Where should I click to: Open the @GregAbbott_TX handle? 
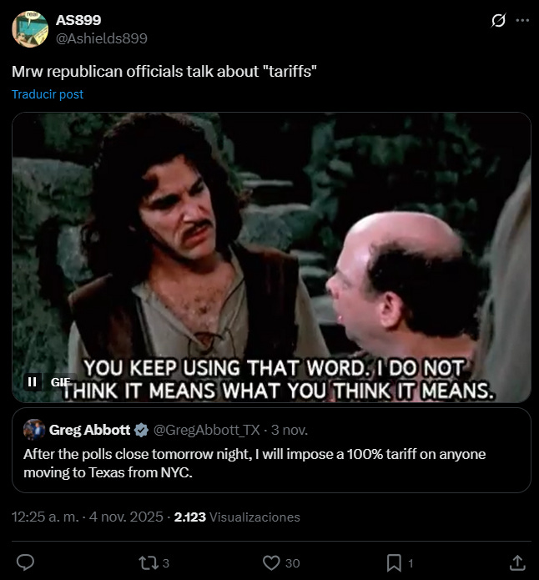(206, 430)
